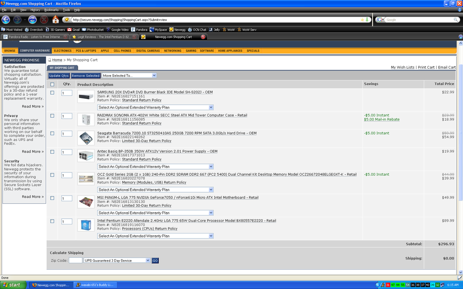
Task: Open the Google Video bookmark
Action: pos(118,30)
